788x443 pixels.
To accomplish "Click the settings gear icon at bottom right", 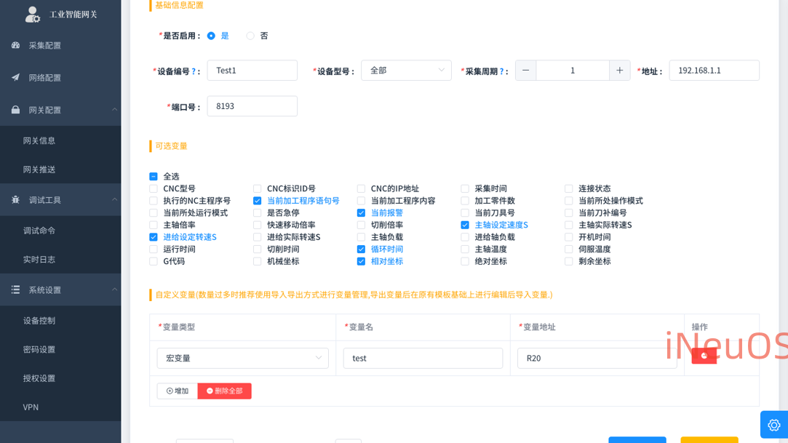I will pos(773,425).
